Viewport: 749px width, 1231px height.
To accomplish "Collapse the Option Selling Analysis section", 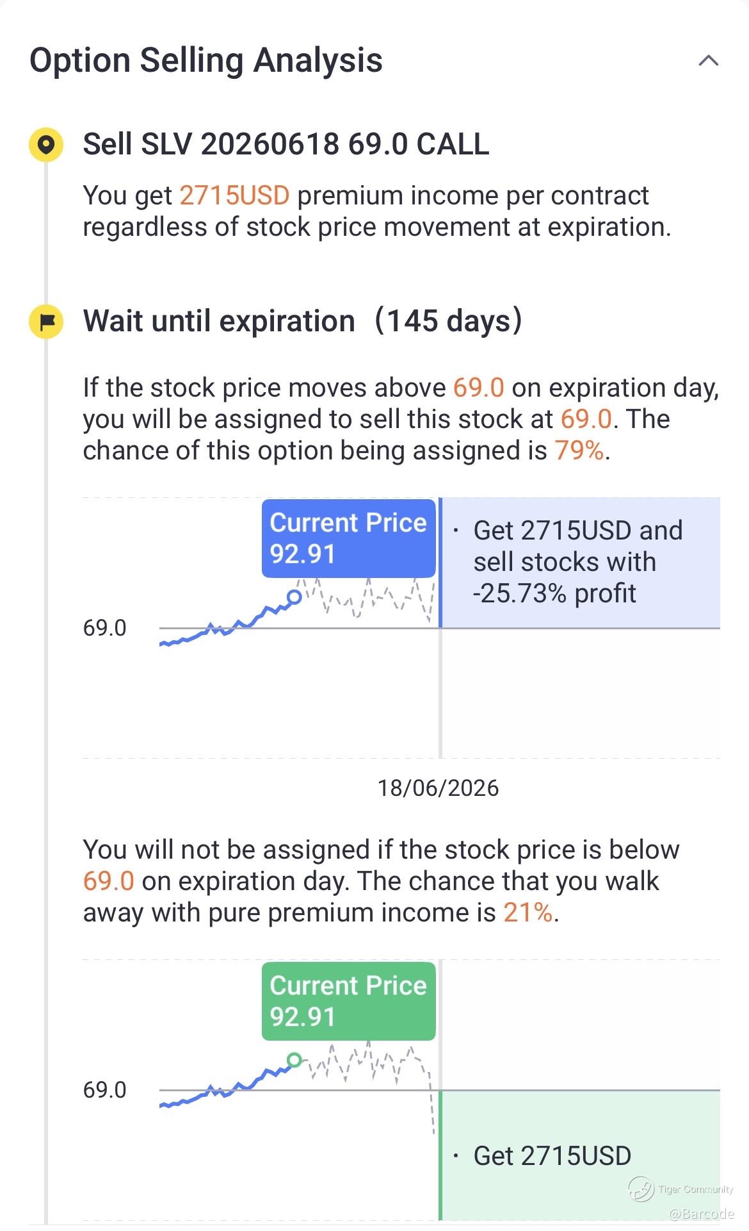I will click(708, 61).
